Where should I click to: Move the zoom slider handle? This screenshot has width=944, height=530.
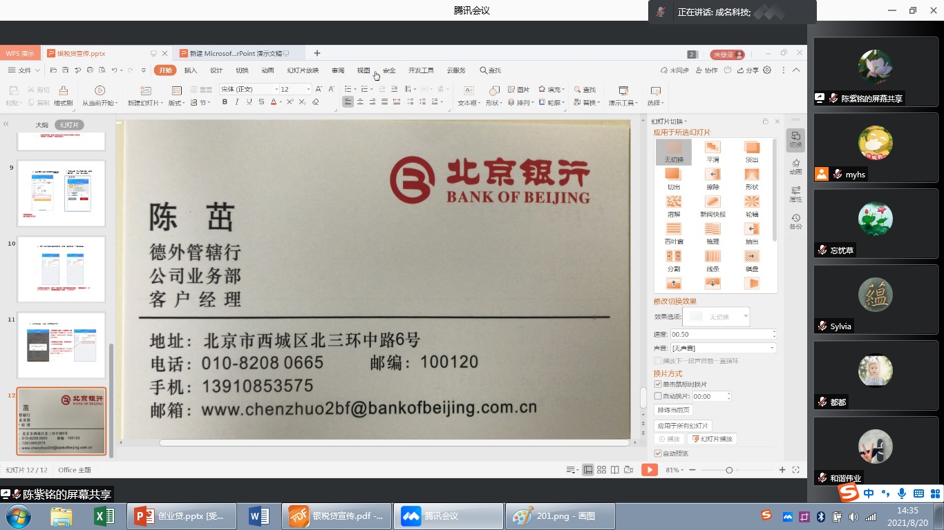[729, 470]
